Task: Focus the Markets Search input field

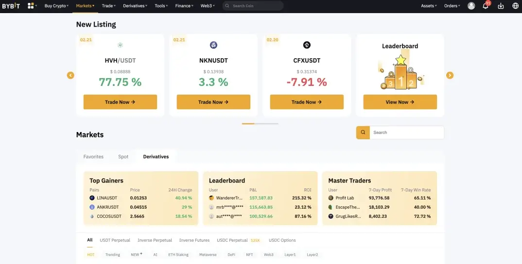Action: pyautogui.click(x=407, y=132)
